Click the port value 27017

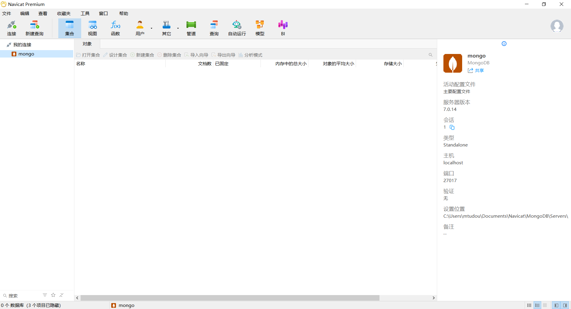tap(450, 181)
